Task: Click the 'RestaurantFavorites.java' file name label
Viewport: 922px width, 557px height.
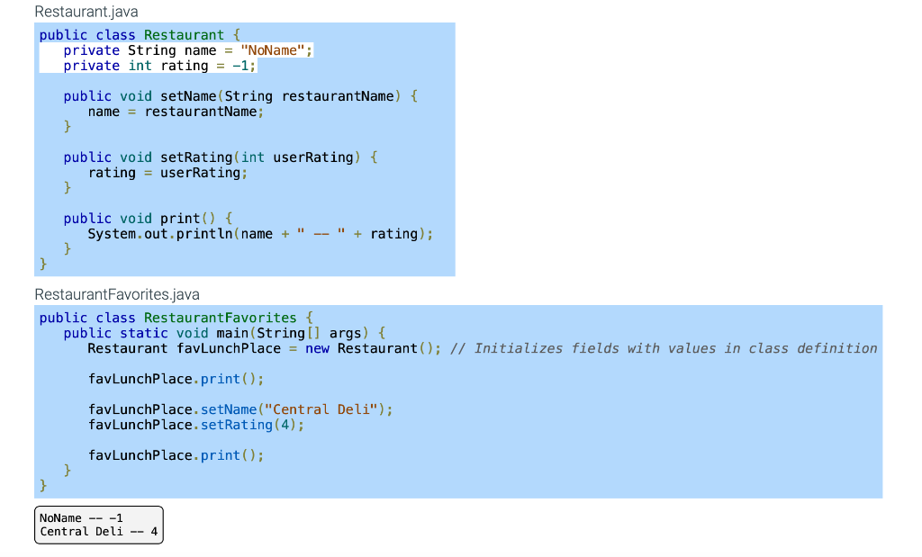Action: (117, 294)
